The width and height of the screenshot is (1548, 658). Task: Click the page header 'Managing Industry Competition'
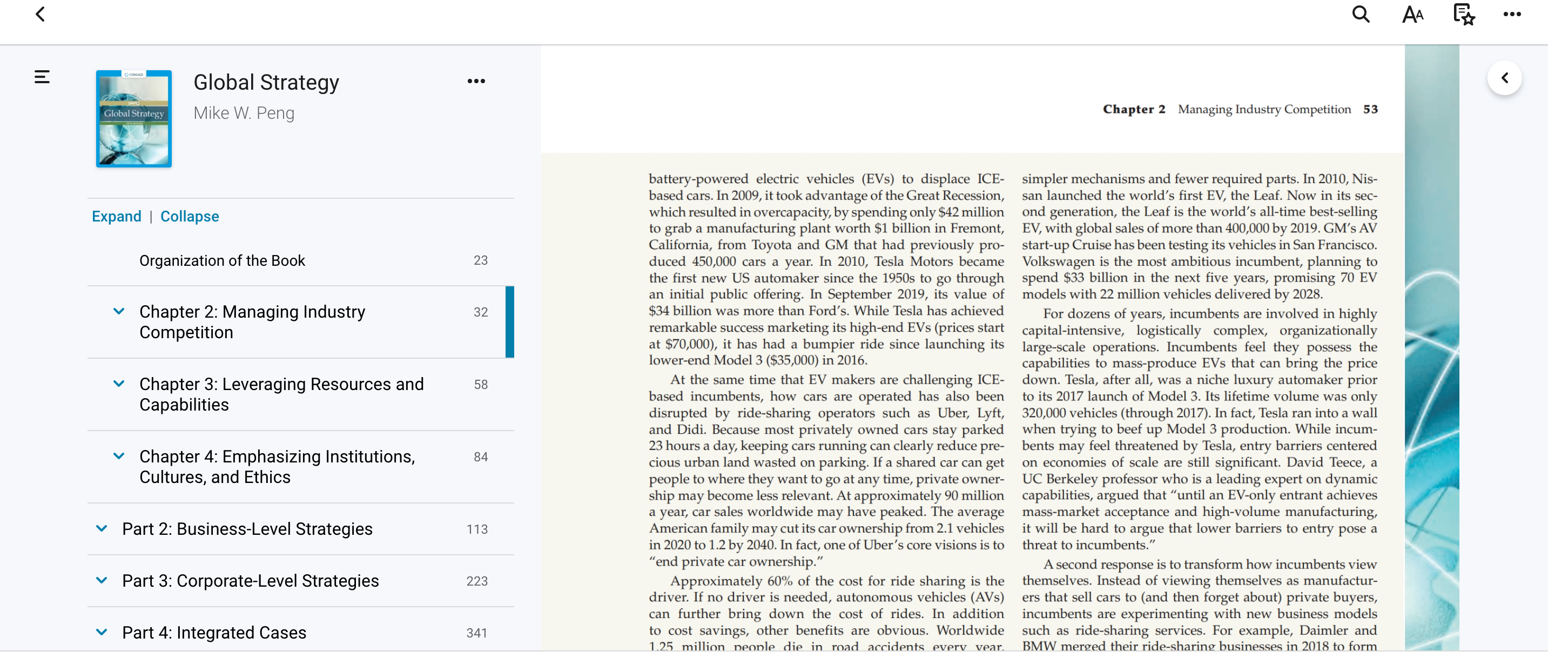click(x=1264, y=109)
